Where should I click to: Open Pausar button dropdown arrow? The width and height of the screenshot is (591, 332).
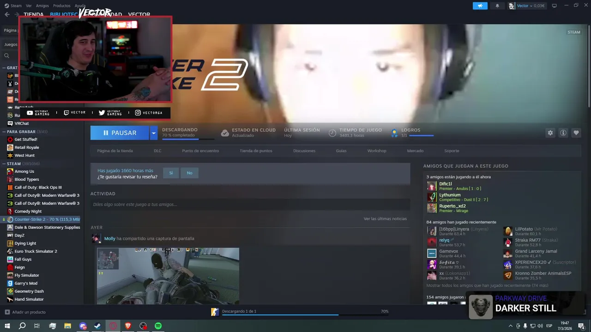(154, 133)
